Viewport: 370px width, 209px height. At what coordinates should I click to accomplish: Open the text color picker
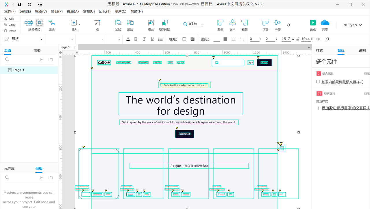(128, 39)
